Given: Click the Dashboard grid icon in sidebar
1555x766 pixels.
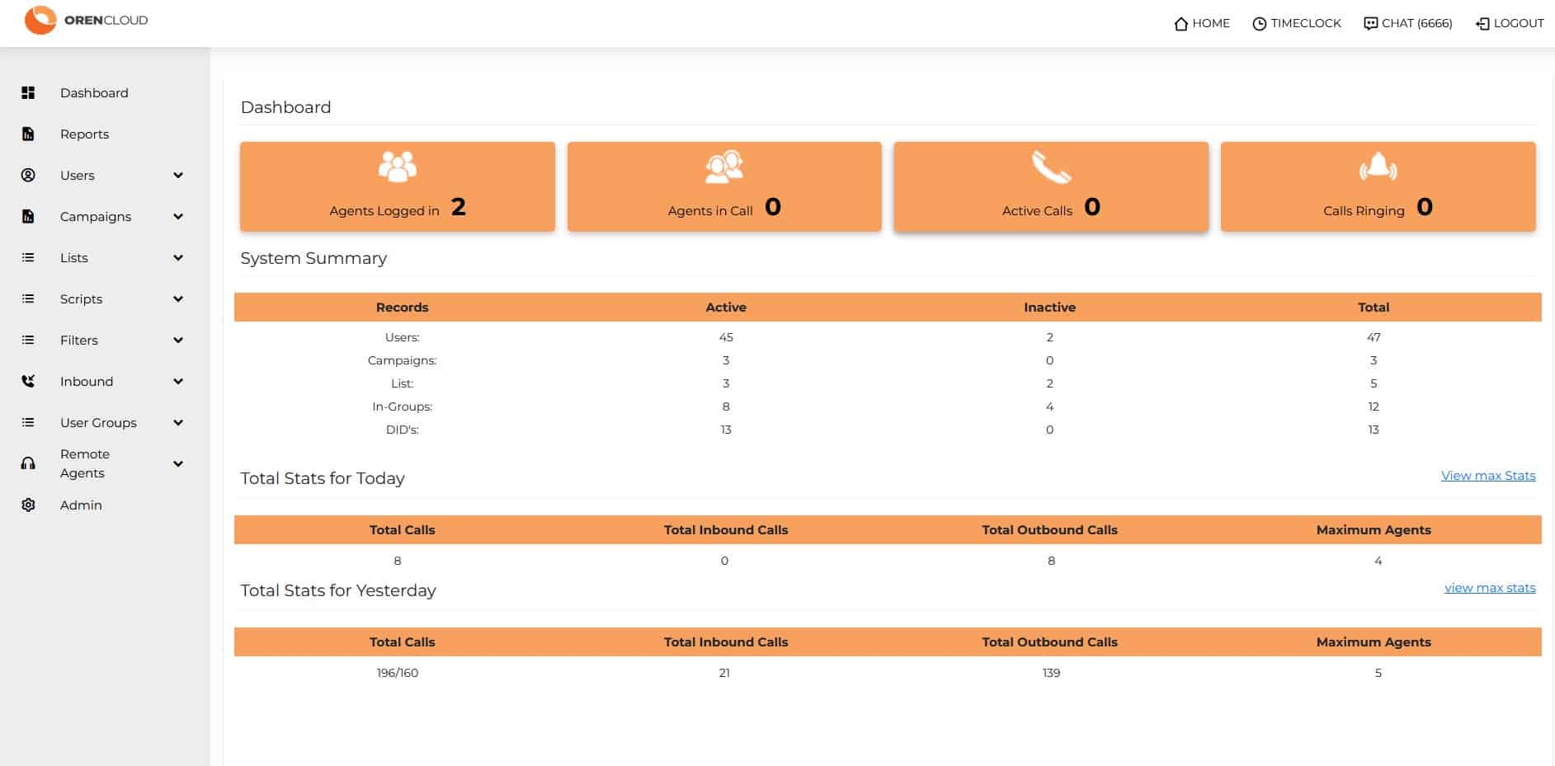Looking at the screenshot, I should (28, 93).
